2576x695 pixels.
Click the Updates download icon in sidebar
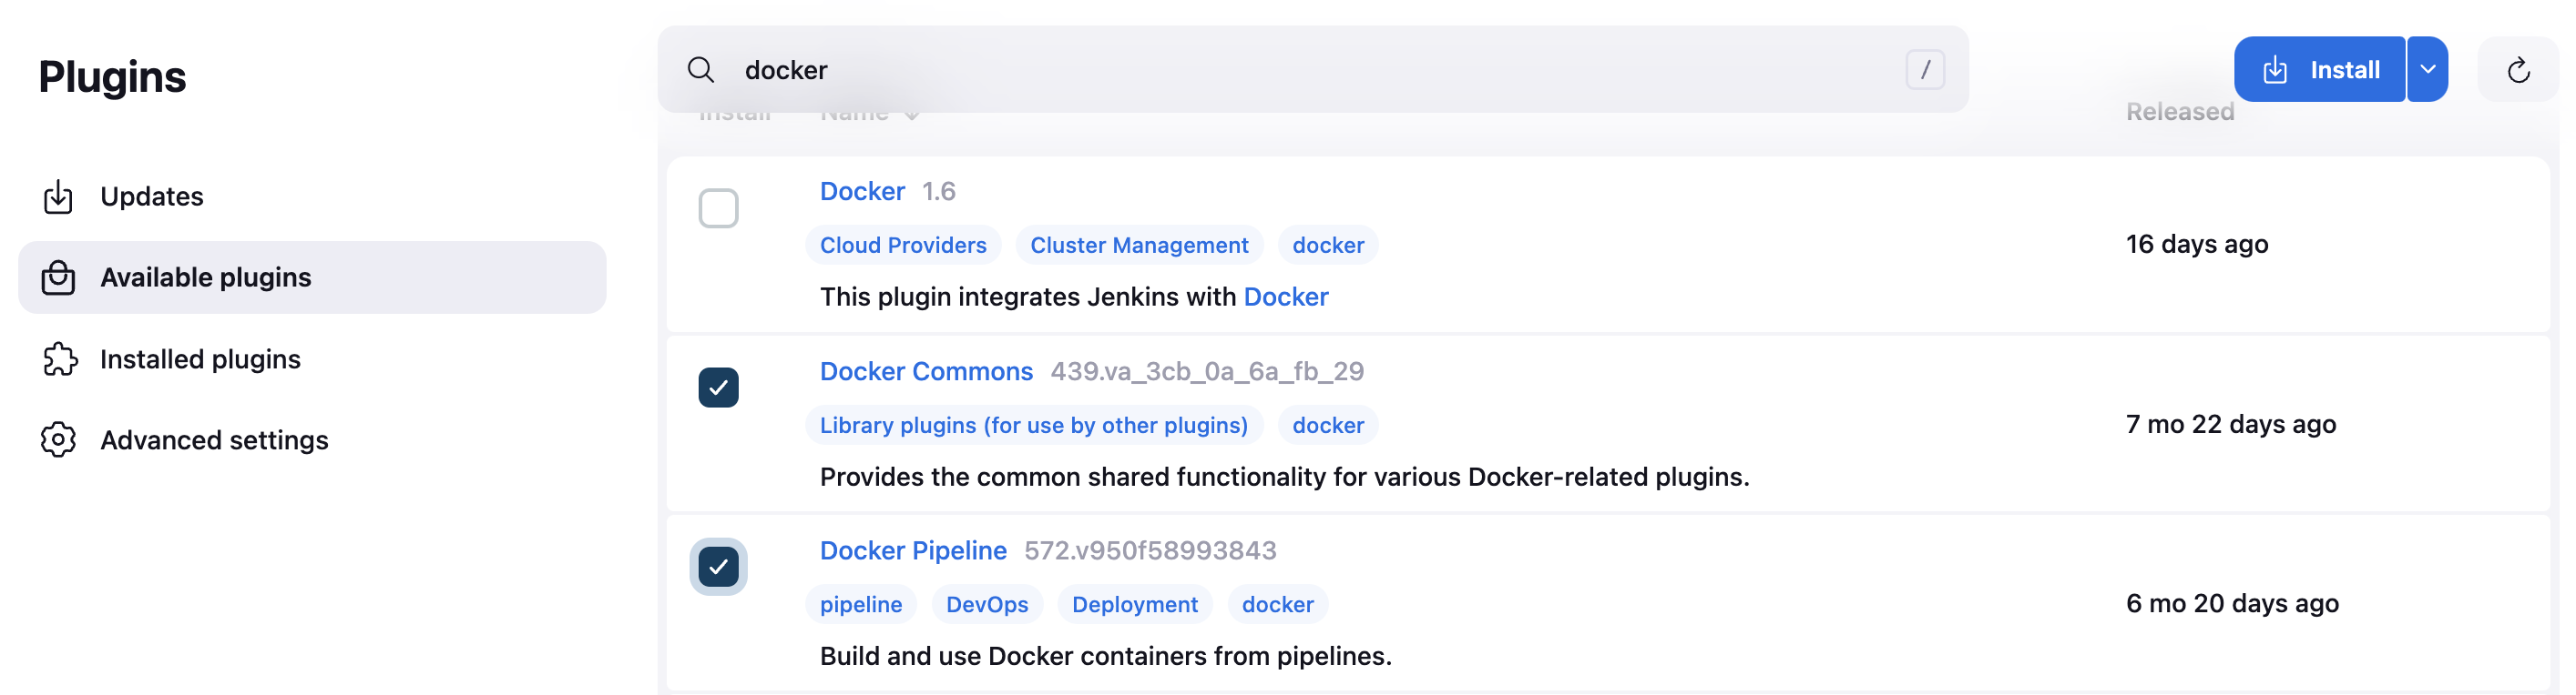tap(58, 196)
